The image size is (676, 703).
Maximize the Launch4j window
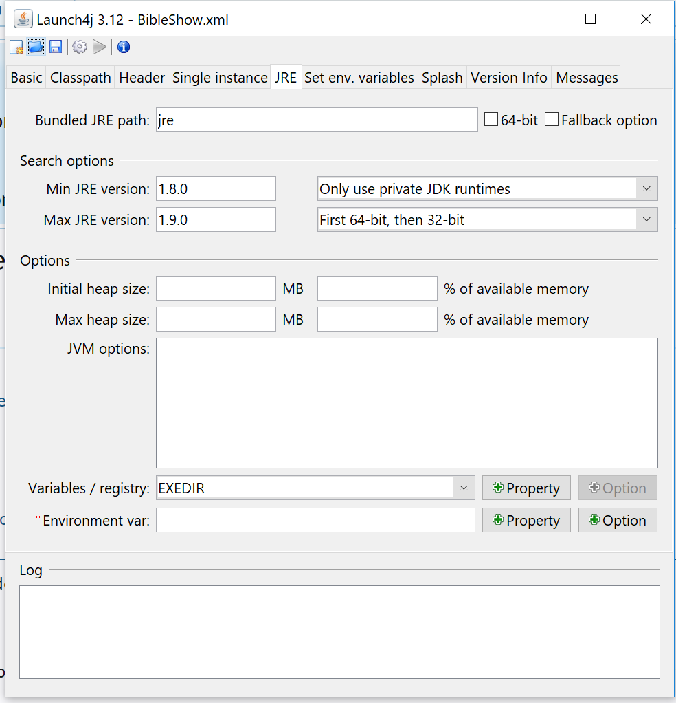click(x=590, y=19)
